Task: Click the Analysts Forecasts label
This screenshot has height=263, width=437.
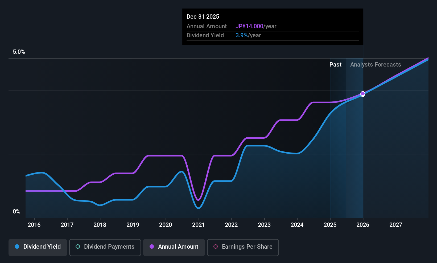Action: (376, 65)
